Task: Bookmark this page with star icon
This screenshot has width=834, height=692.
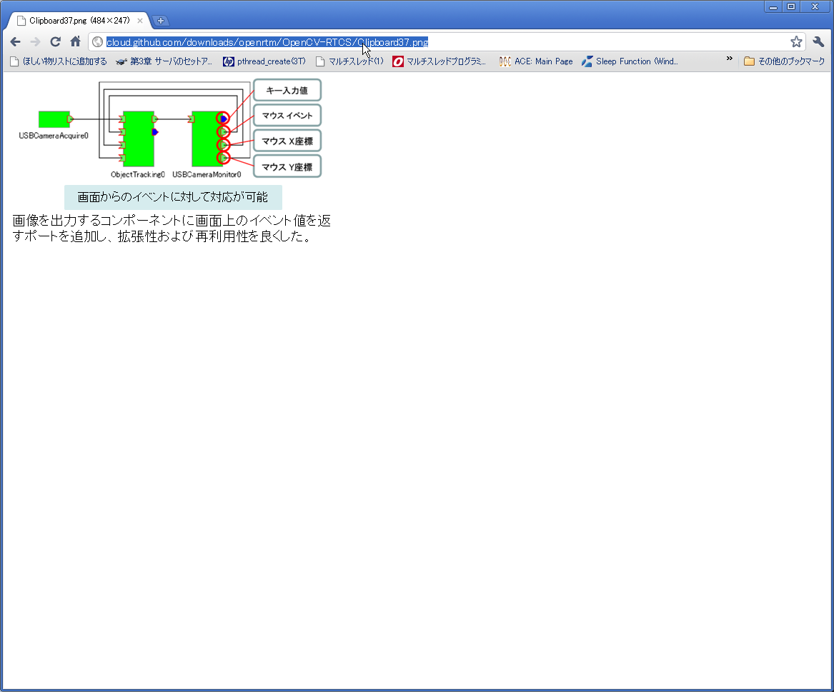Action: point(795,42)
